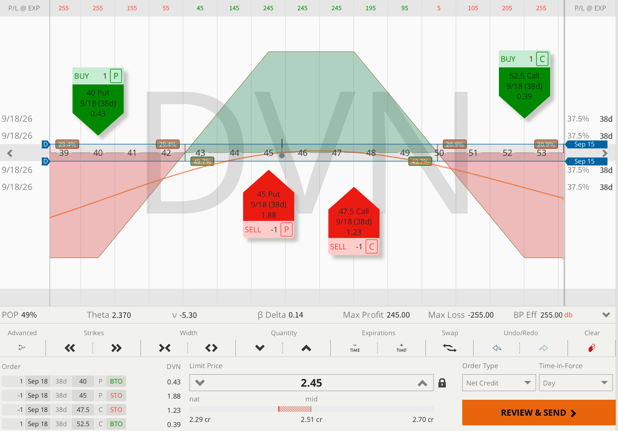Move expiration earlier with minus TIME
This screenshot has width=618, height=431.
click(x=355, y=348)
